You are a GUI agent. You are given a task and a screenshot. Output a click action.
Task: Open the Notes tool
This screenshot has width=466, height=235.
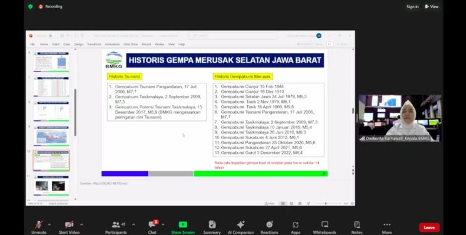[357, 227]
